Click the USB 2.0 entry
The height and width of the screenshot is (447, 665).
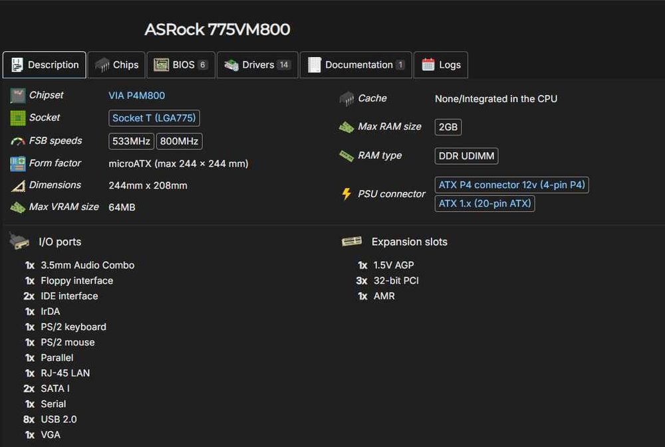point(59,419)
